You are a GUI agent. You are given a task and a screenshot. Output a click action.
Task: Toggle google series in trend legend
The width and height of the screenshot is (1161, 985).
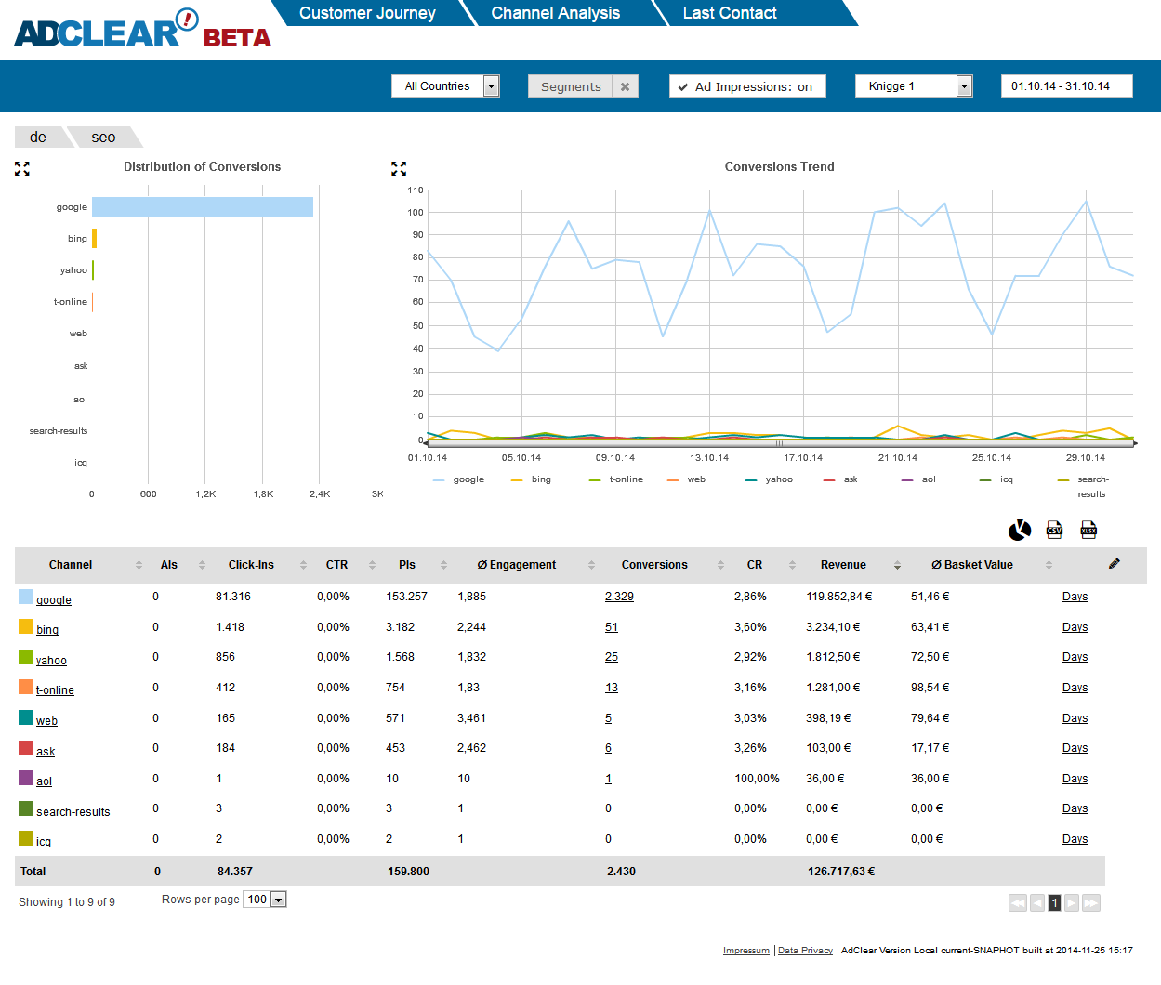point(459,479)
